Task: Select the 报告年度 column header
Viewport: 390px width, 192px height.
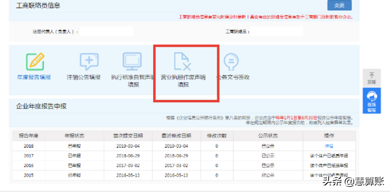Action: coord(29,136)
